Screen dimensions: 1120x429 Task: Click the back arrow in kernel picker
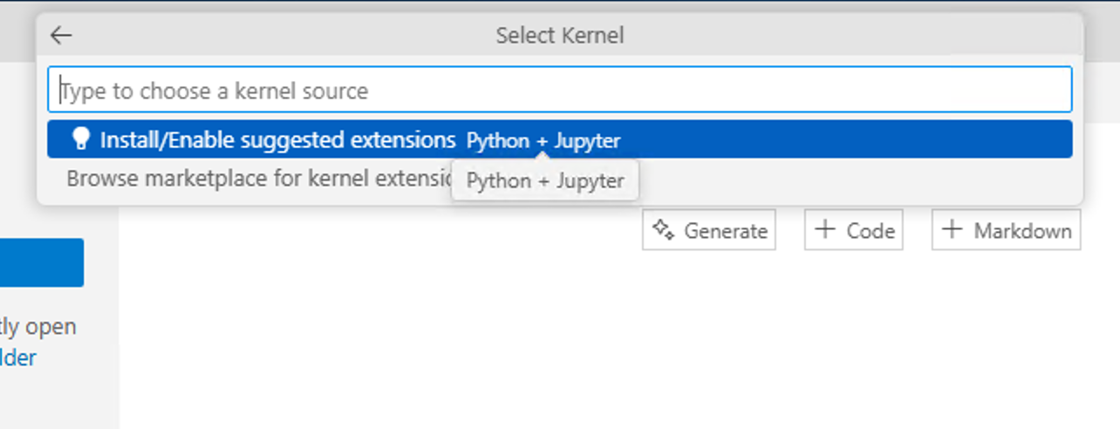pyautogui.click(x=61, y=36)
